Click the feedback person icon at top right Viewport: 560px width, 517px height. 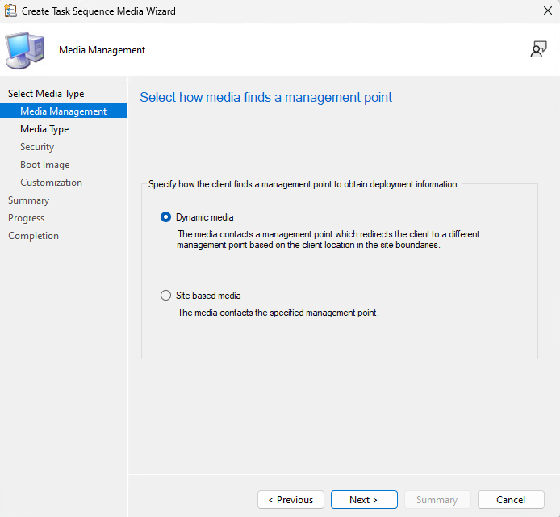click(x=538, y=49)
